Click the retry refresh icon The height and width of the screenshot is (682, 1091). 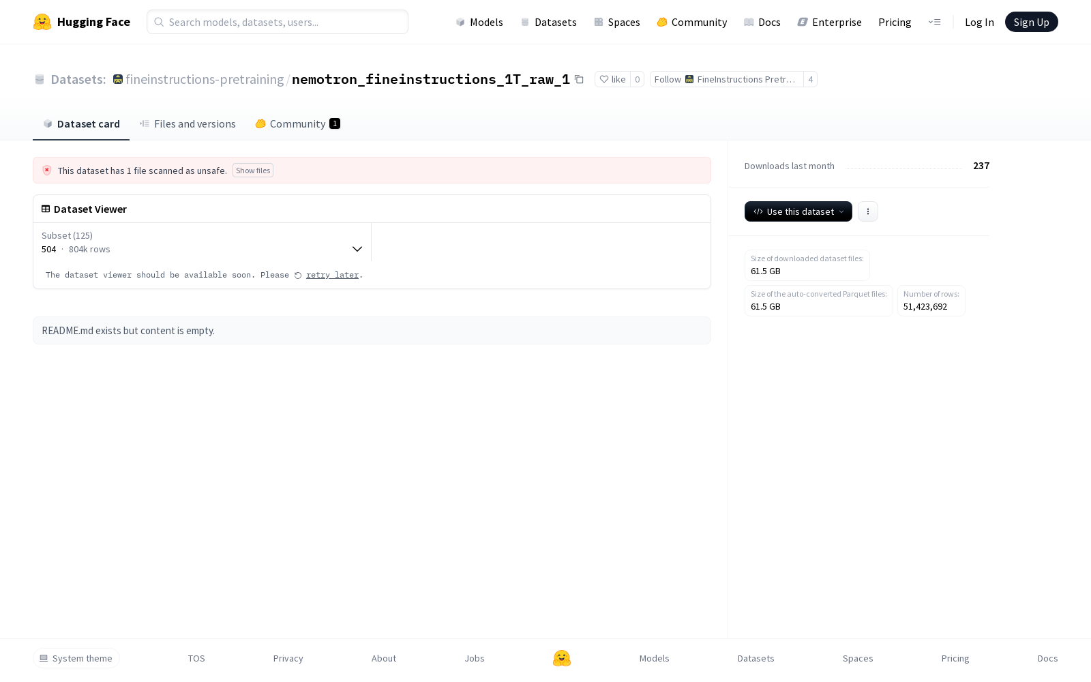coord(298,276)
